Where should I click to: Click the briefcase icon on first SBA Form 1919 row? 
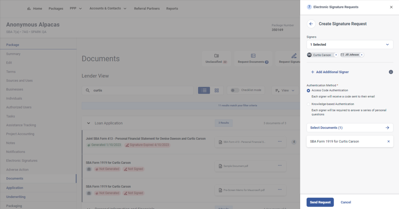click(89, 169)
